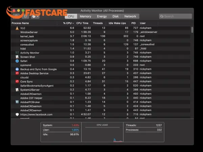Select the WindowServer process row

point(101,32)
